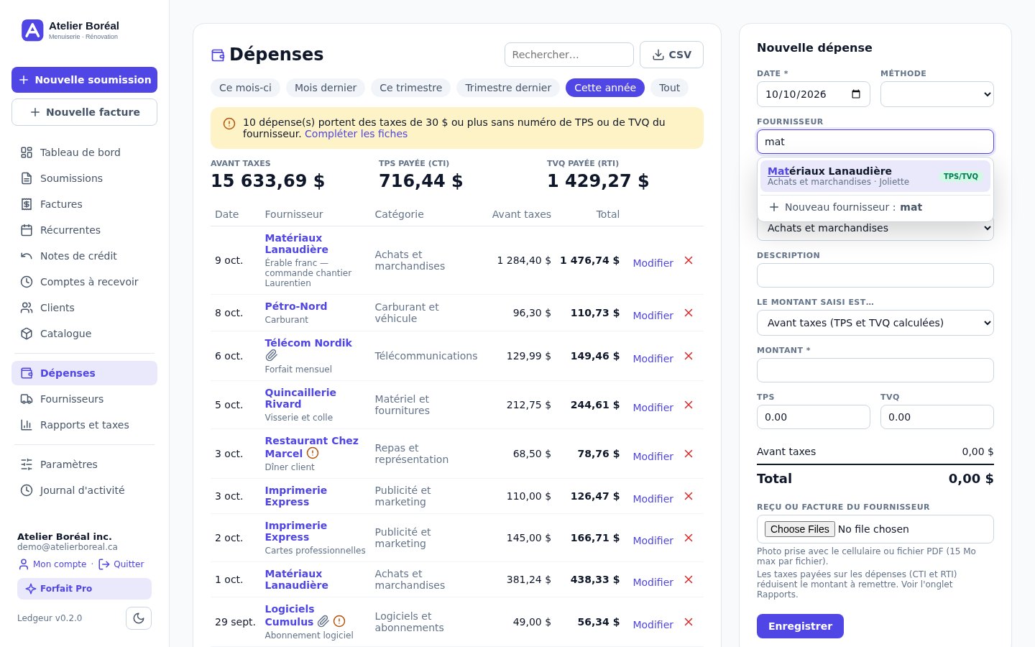
Task: Toggle dark mode moon icon
Action: pos(139,618)
